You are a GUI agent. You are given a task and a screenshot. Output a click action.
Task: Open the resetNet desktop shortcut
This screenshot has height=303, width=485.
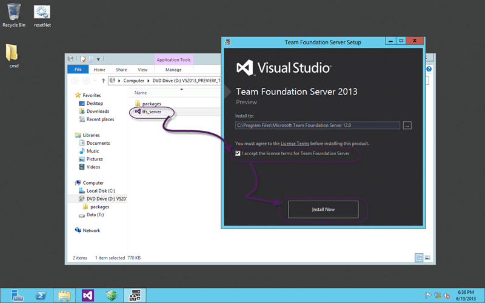point(42,16)
